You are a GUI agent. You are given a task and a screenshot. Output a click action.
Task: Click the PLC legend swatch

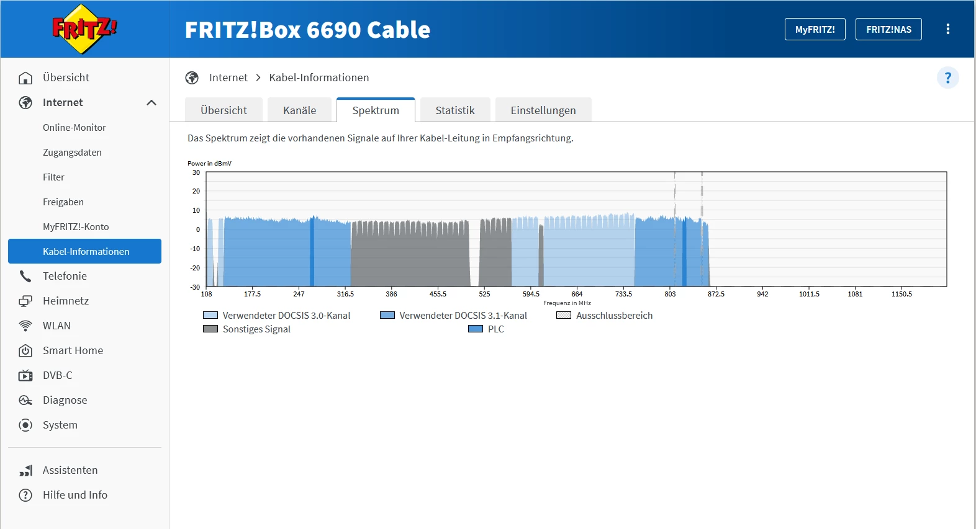(476, 329)
